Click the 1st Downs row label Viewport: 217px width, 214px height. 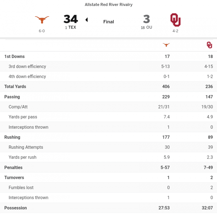tap(15, 56)
